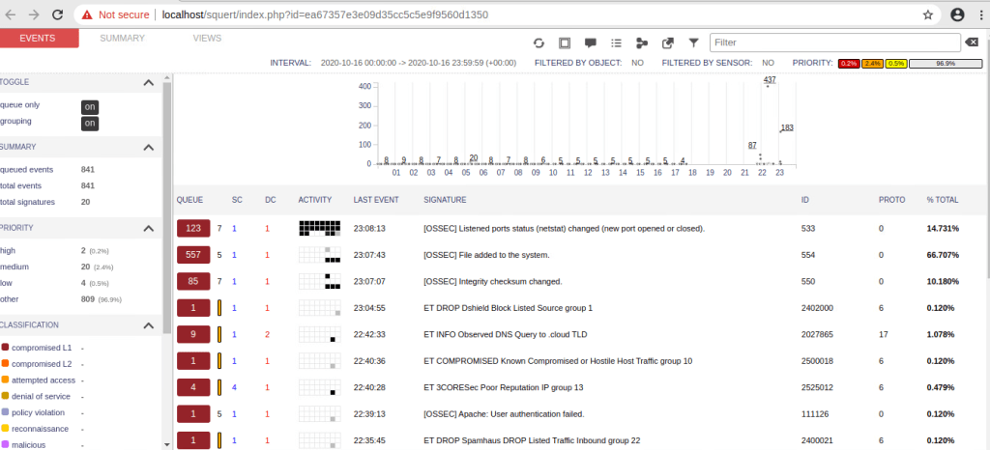Open the comments speech bubble icon
The image size is (990, 450).
591,43
